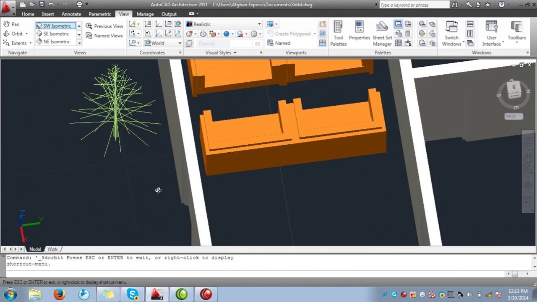Expand the Visual Styles panel
This screenshot has height=302, width=537.
point(221,52)
